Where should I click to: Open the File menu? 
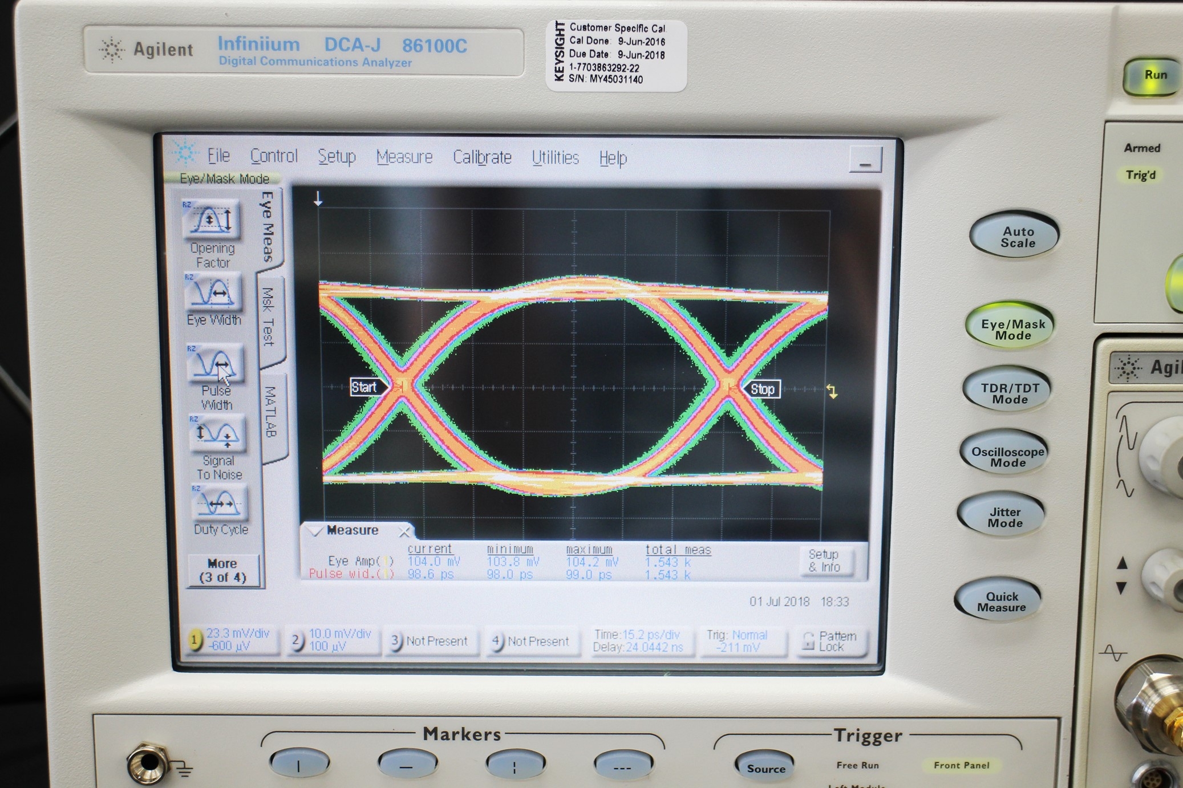218,155
